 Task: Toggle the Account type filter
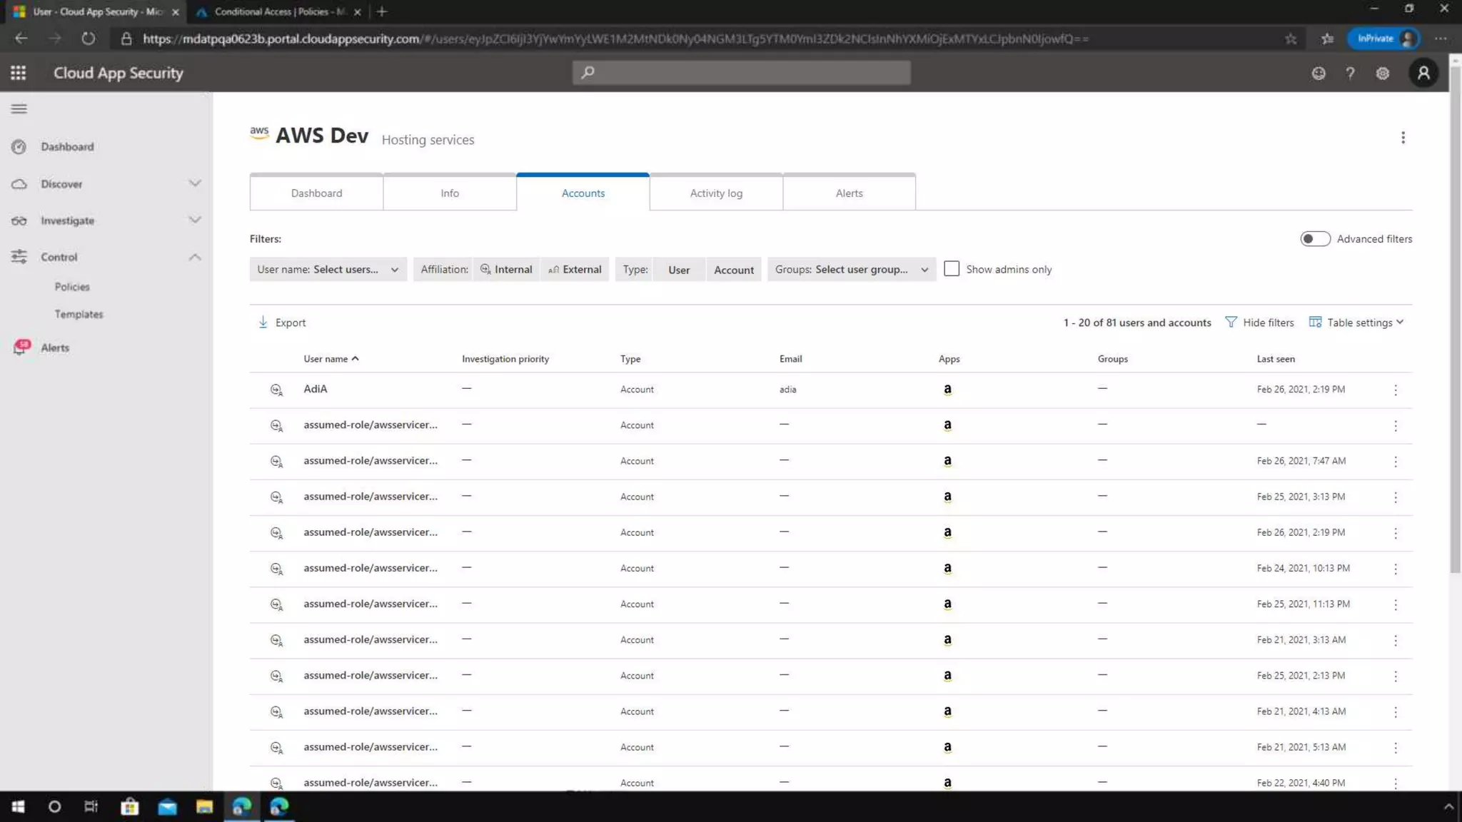tap(734, 270)
